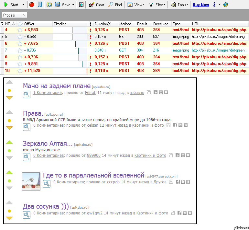The width and height of the screenshot is (249, 230).
Task: Click the help book icon in toolbar
Action: (225, 5)
